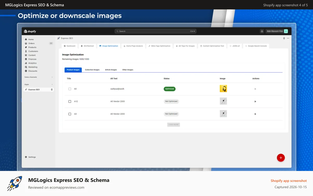Click the Alt Text column header
The image size is (313, 196).
[114, 79]
